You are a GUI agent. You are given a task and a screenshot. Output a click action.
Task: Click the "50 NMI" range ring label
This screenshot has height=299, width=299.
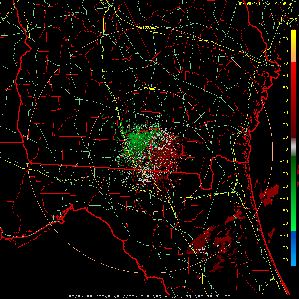[149, 89]
